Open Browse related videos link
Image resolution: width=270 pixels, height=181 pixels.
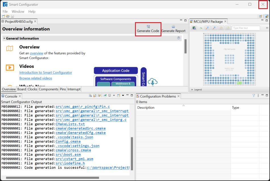36,78
